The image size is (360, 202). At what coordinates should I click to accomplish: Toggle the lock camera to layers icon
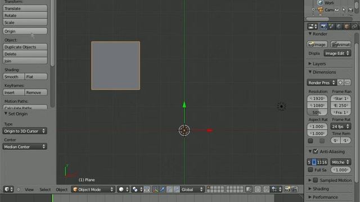point(249,190)
